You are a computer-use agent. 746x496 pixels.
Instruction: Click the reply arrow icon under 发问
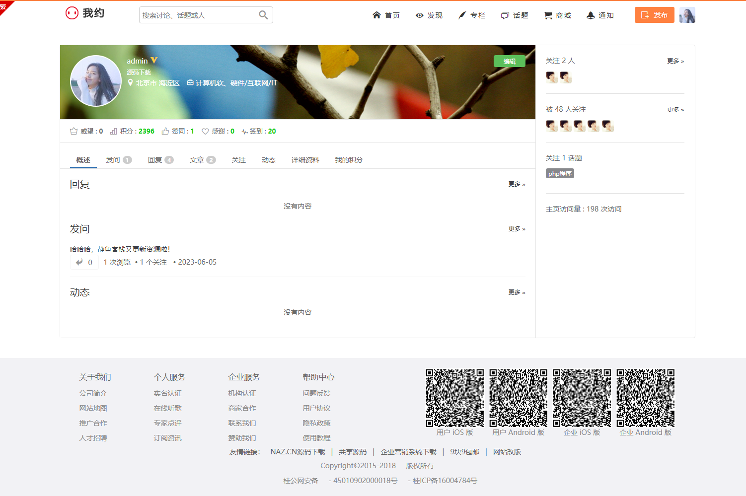(x=79, y=262)
